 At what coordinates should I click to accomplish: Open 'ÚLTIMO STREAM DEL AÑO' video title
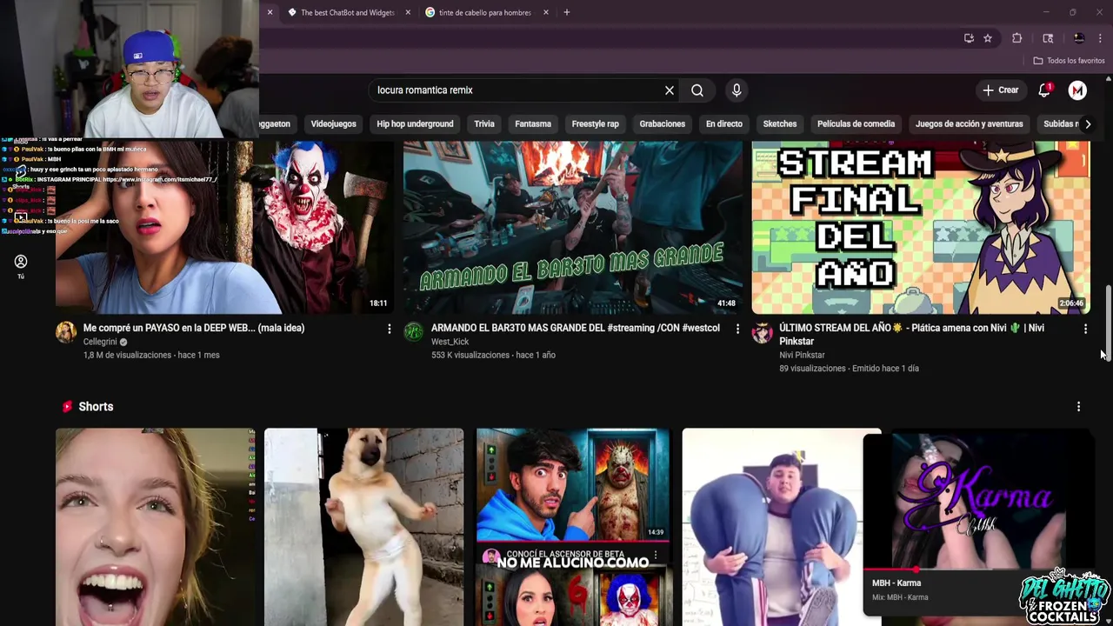[x=911, y=335]
